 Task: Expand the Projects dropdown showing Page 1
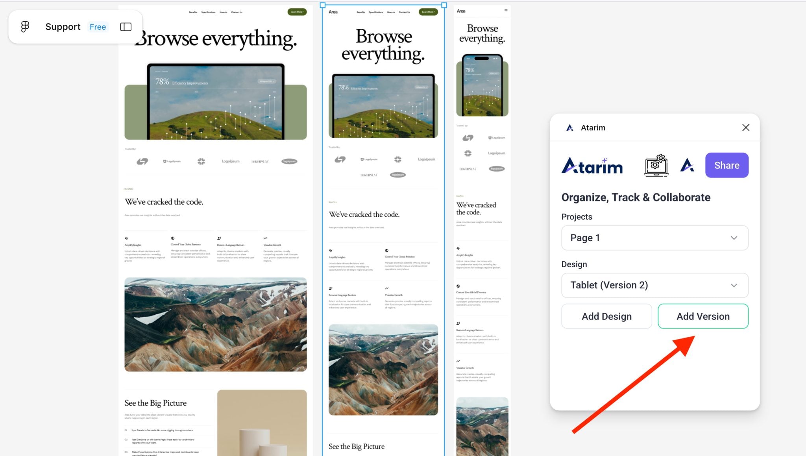[654, 238]
